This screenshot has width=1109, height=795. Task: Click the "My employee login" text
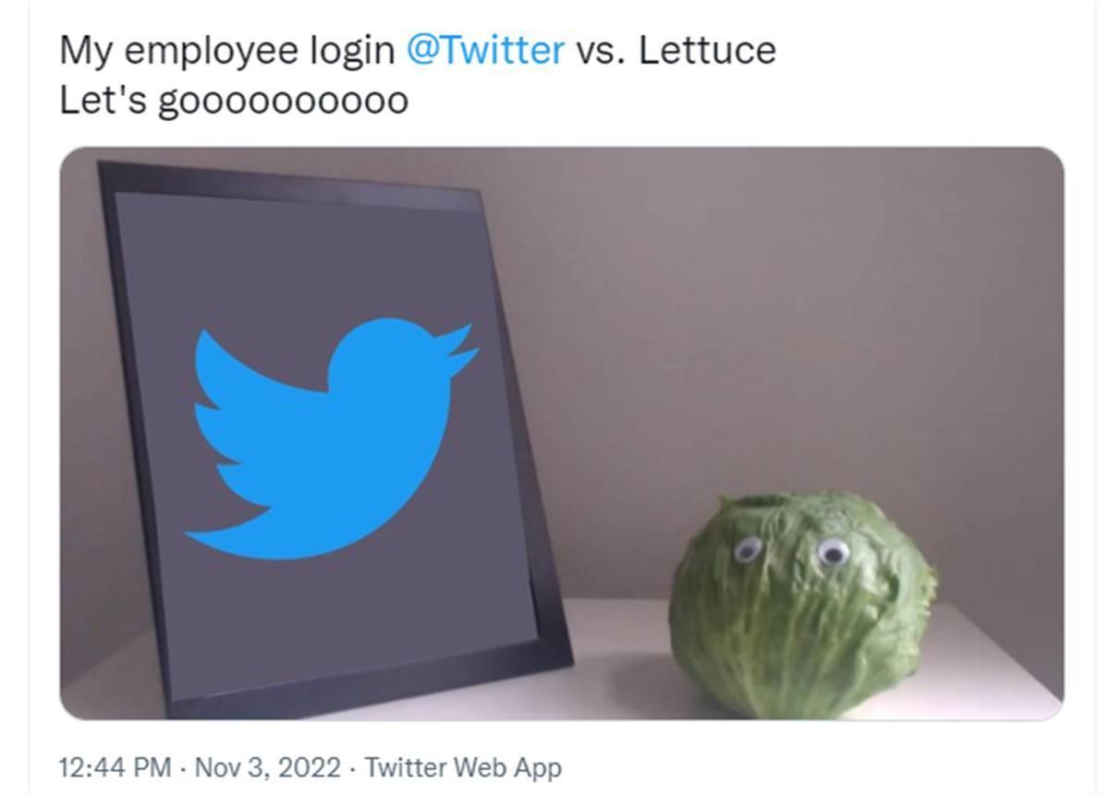point(226,52)
